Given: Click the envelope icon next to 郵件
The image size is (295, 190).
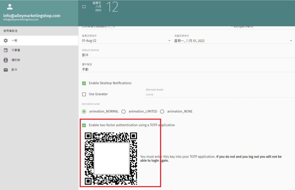Looking at the screenshot, I should (6, 70).
